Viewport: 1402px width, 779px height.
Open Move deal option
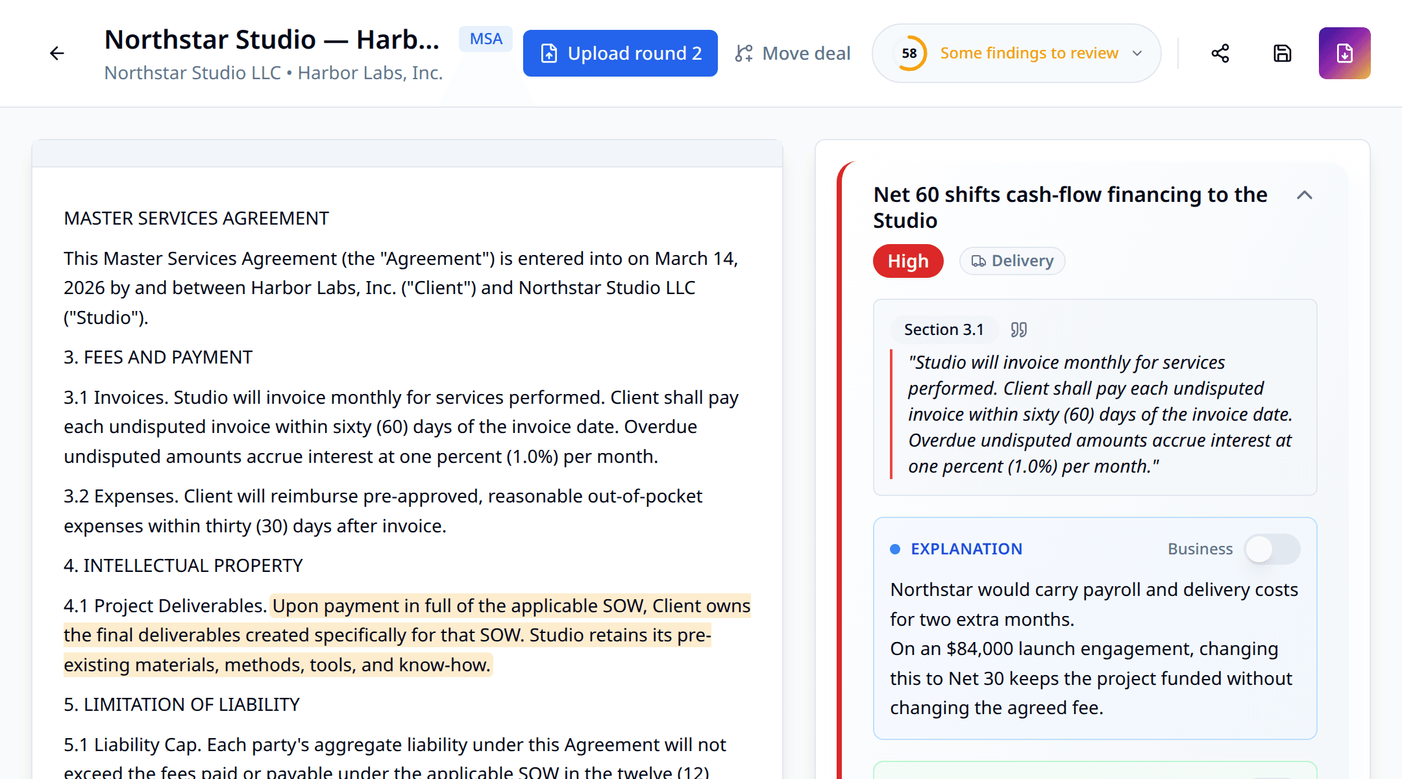click(x=793, y=53)
